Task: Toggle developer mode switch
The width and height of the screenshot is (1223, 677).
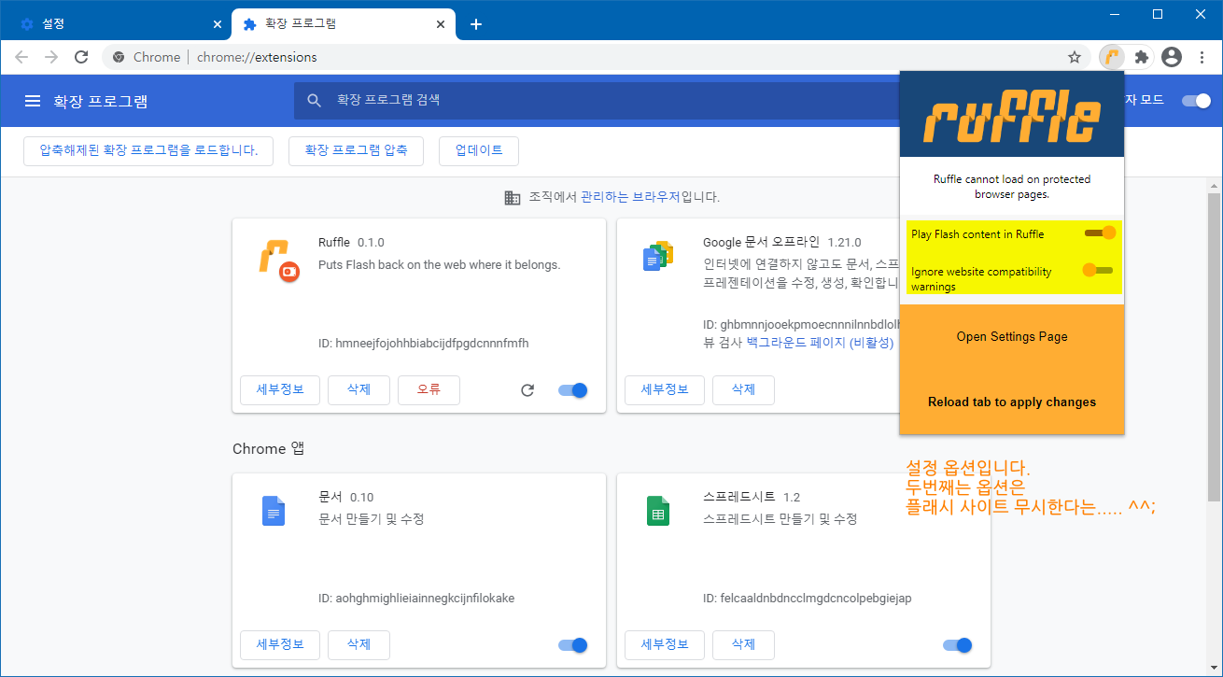Action: 1196,101
